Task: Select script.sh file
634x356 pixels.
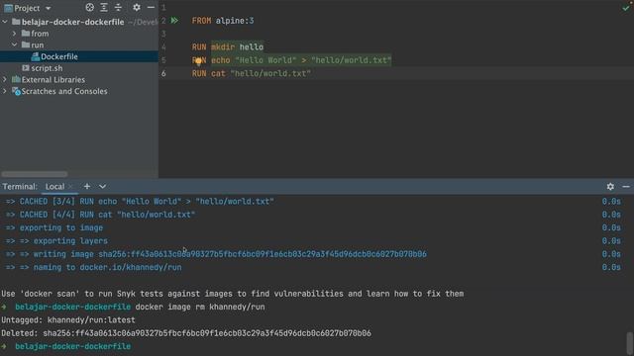Action: click(47, 68)
